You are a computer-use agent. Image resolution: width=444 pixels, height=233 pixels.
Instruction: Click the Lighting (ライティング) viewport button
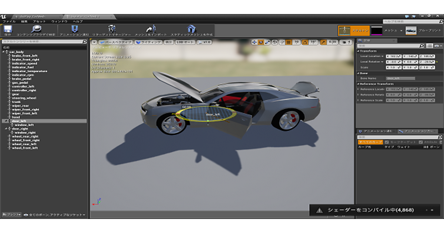pos(149,43)
